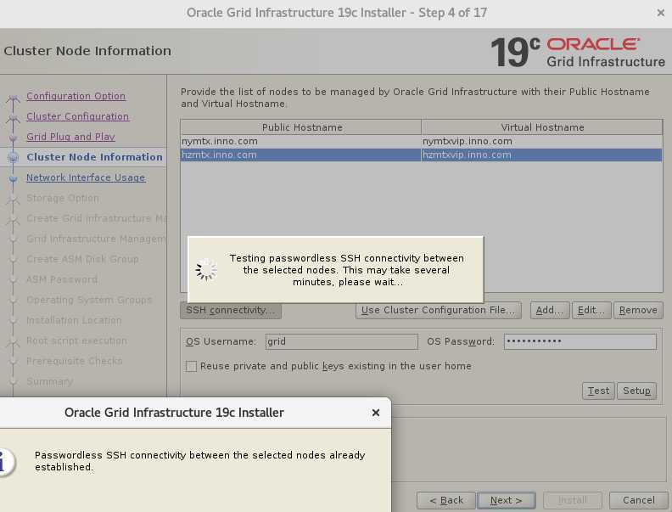Focus the OS Username field

(342, 342)
